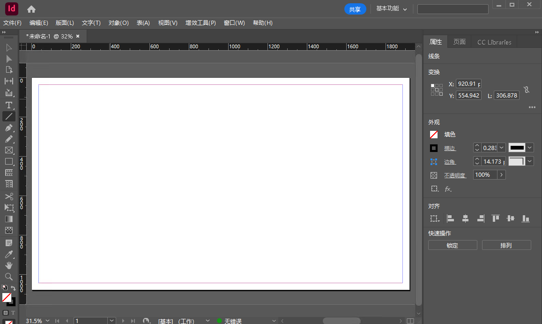Click the default fill and stroke icon

coord(5,287)
